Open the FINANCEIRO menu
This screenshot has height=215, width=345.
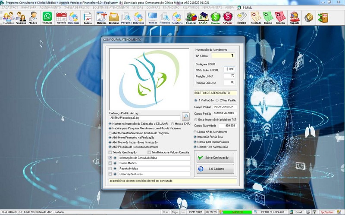(171, 7)
